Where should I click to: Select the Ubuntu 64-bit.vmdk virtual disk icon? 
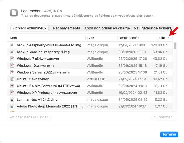click(x=12, y=79)
